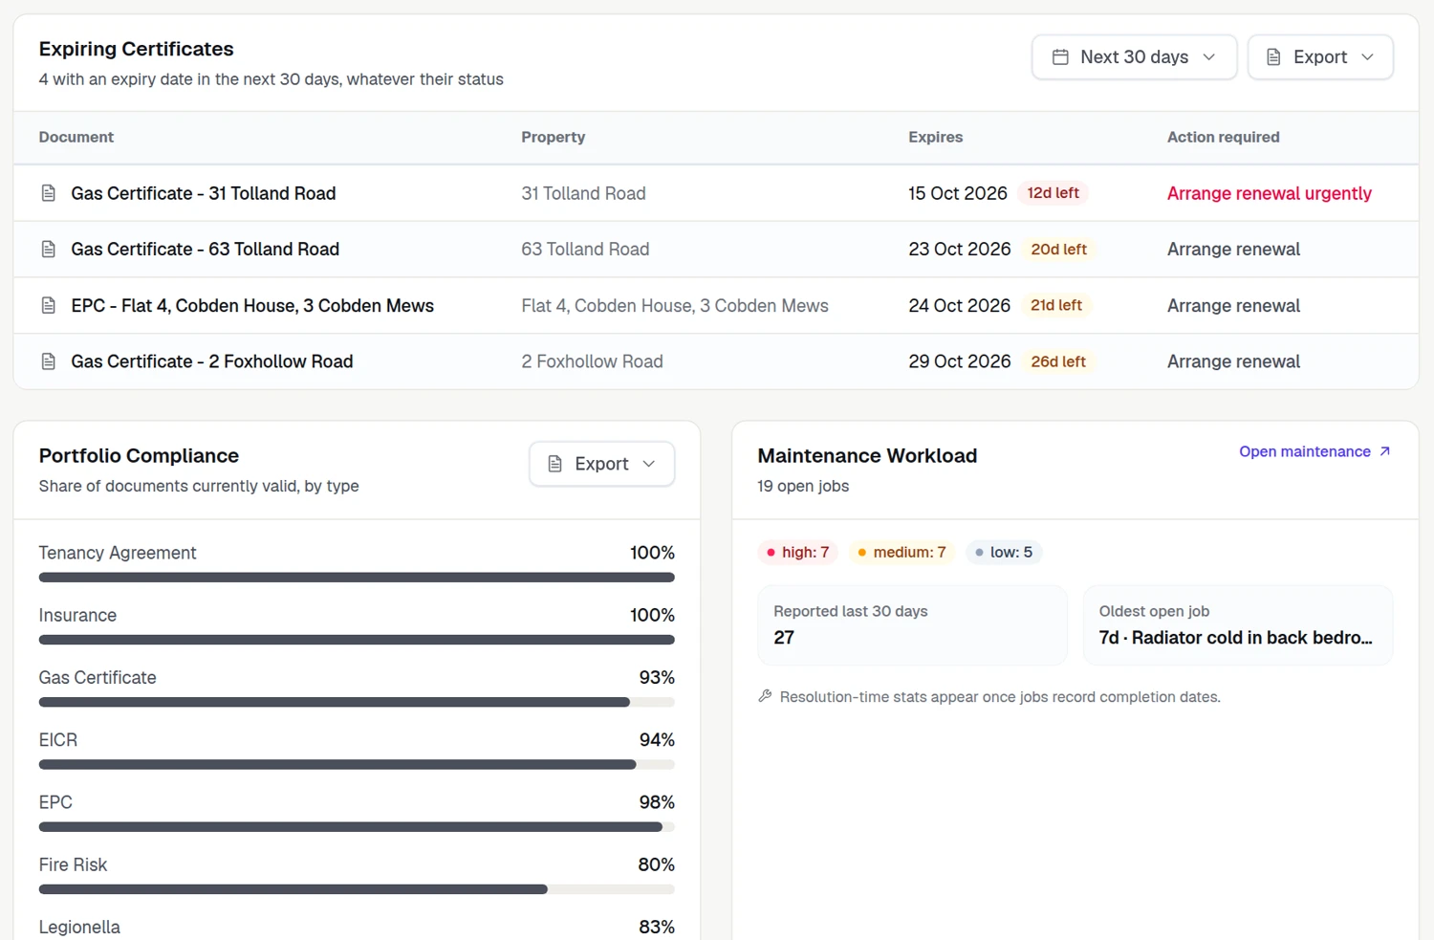Click the calendar icon in Next 30 days

[1060, 57]
